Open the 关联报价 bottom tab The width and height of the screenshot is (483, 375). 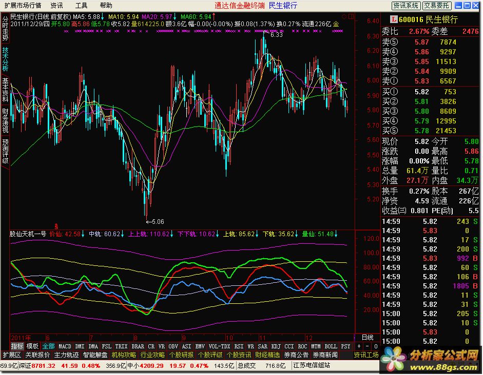tap(37, 355)
